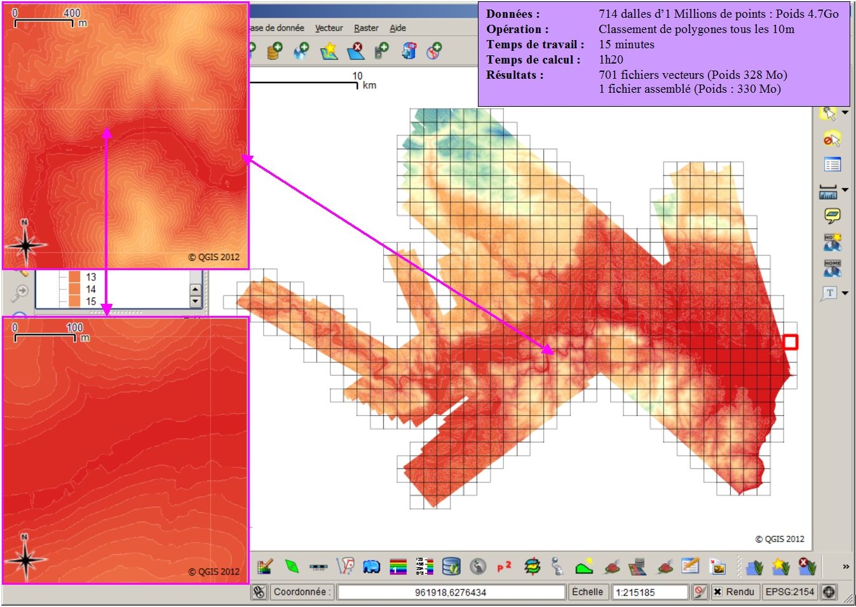Click the scale bar plugin icon

pos(318,567)
